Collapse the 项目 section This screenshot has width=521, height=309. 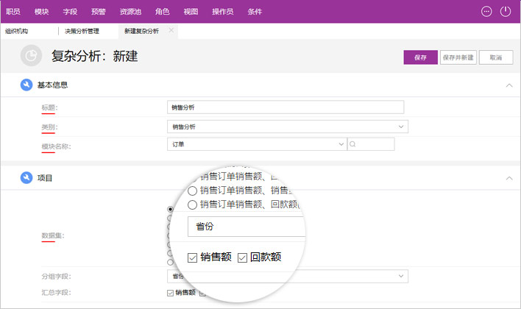[508, 178]
